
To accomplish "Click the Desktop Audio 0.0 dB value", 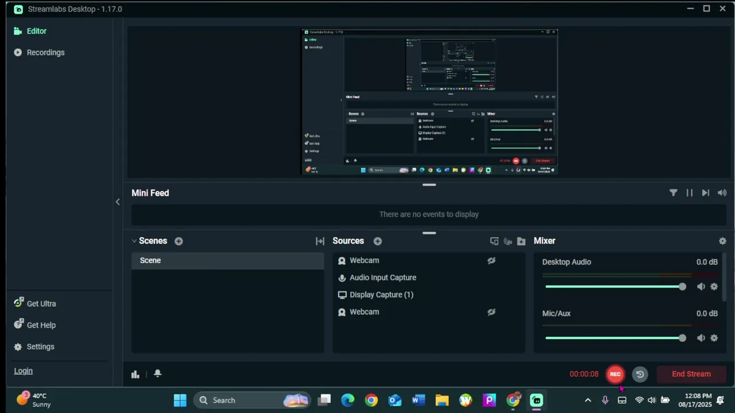I will click(x=707, y=262).
